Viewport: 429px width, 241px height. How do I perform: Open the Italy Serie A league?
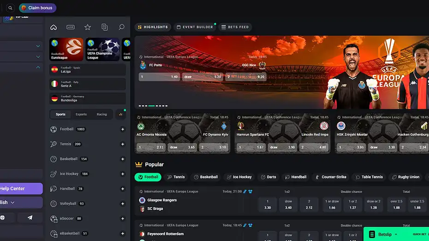[x=88, y=84]
